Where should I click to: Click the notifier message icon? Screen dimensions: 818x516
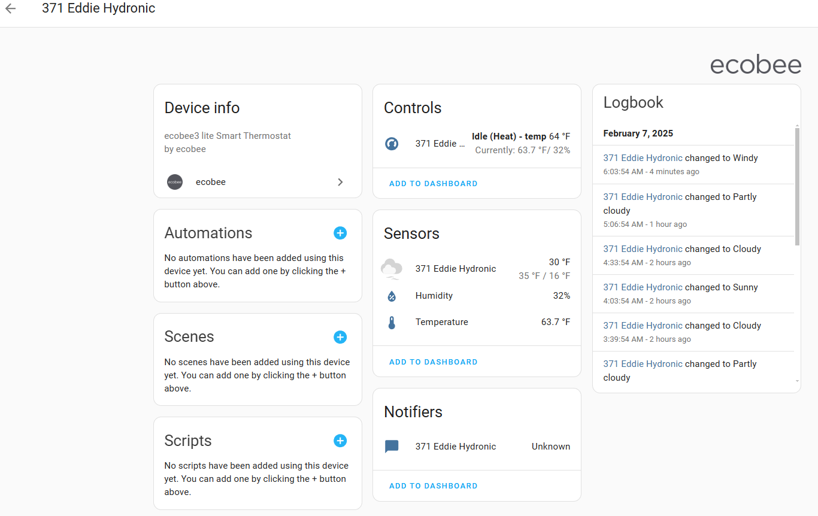392,447
